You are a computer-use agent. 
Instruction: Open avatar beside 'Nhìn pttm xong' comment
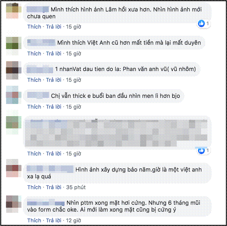14,204
